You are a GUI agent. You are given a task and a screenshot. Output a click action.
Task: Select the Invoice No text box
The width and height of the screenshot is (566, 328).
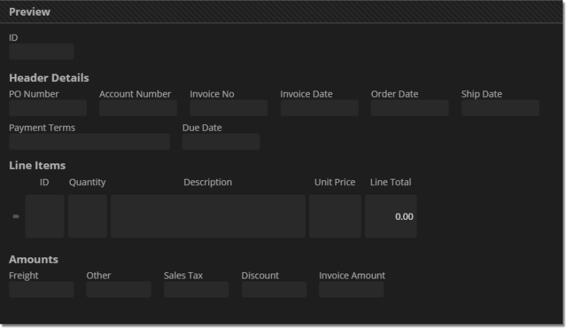[x=229, y=108]
